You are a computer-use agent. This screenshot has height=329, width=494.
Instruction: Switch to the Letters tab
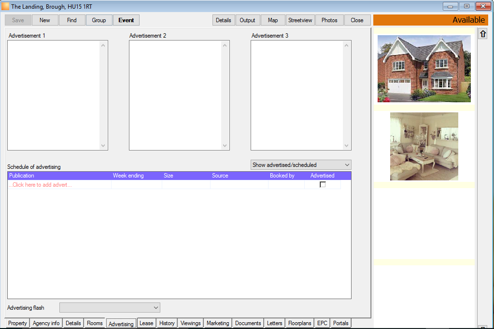275,323
